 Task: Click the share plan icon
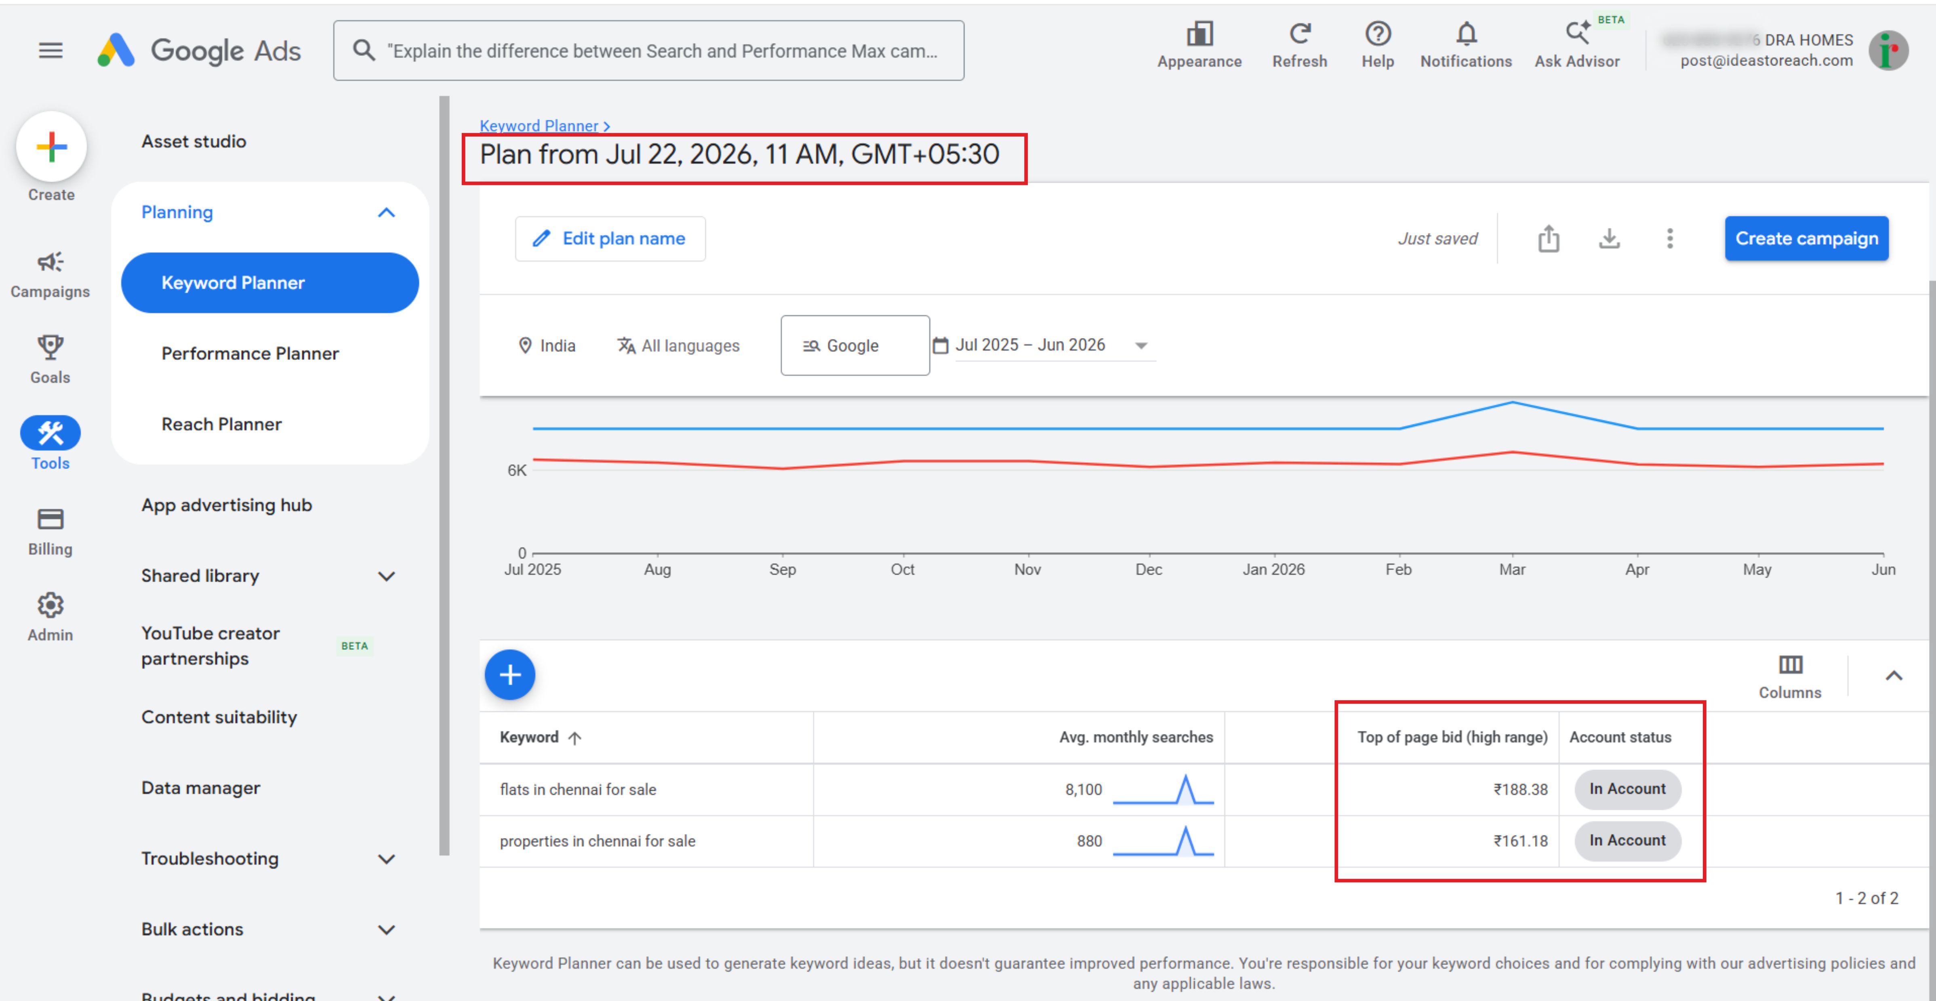tap(1548, 239)
